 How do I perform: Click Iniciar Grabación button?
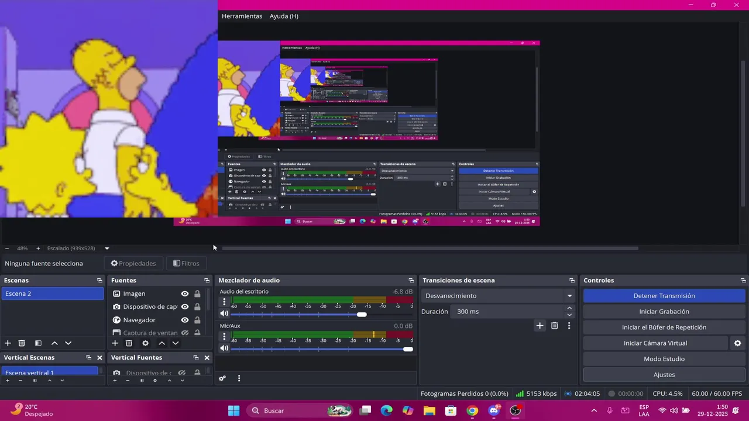(664, 312)
